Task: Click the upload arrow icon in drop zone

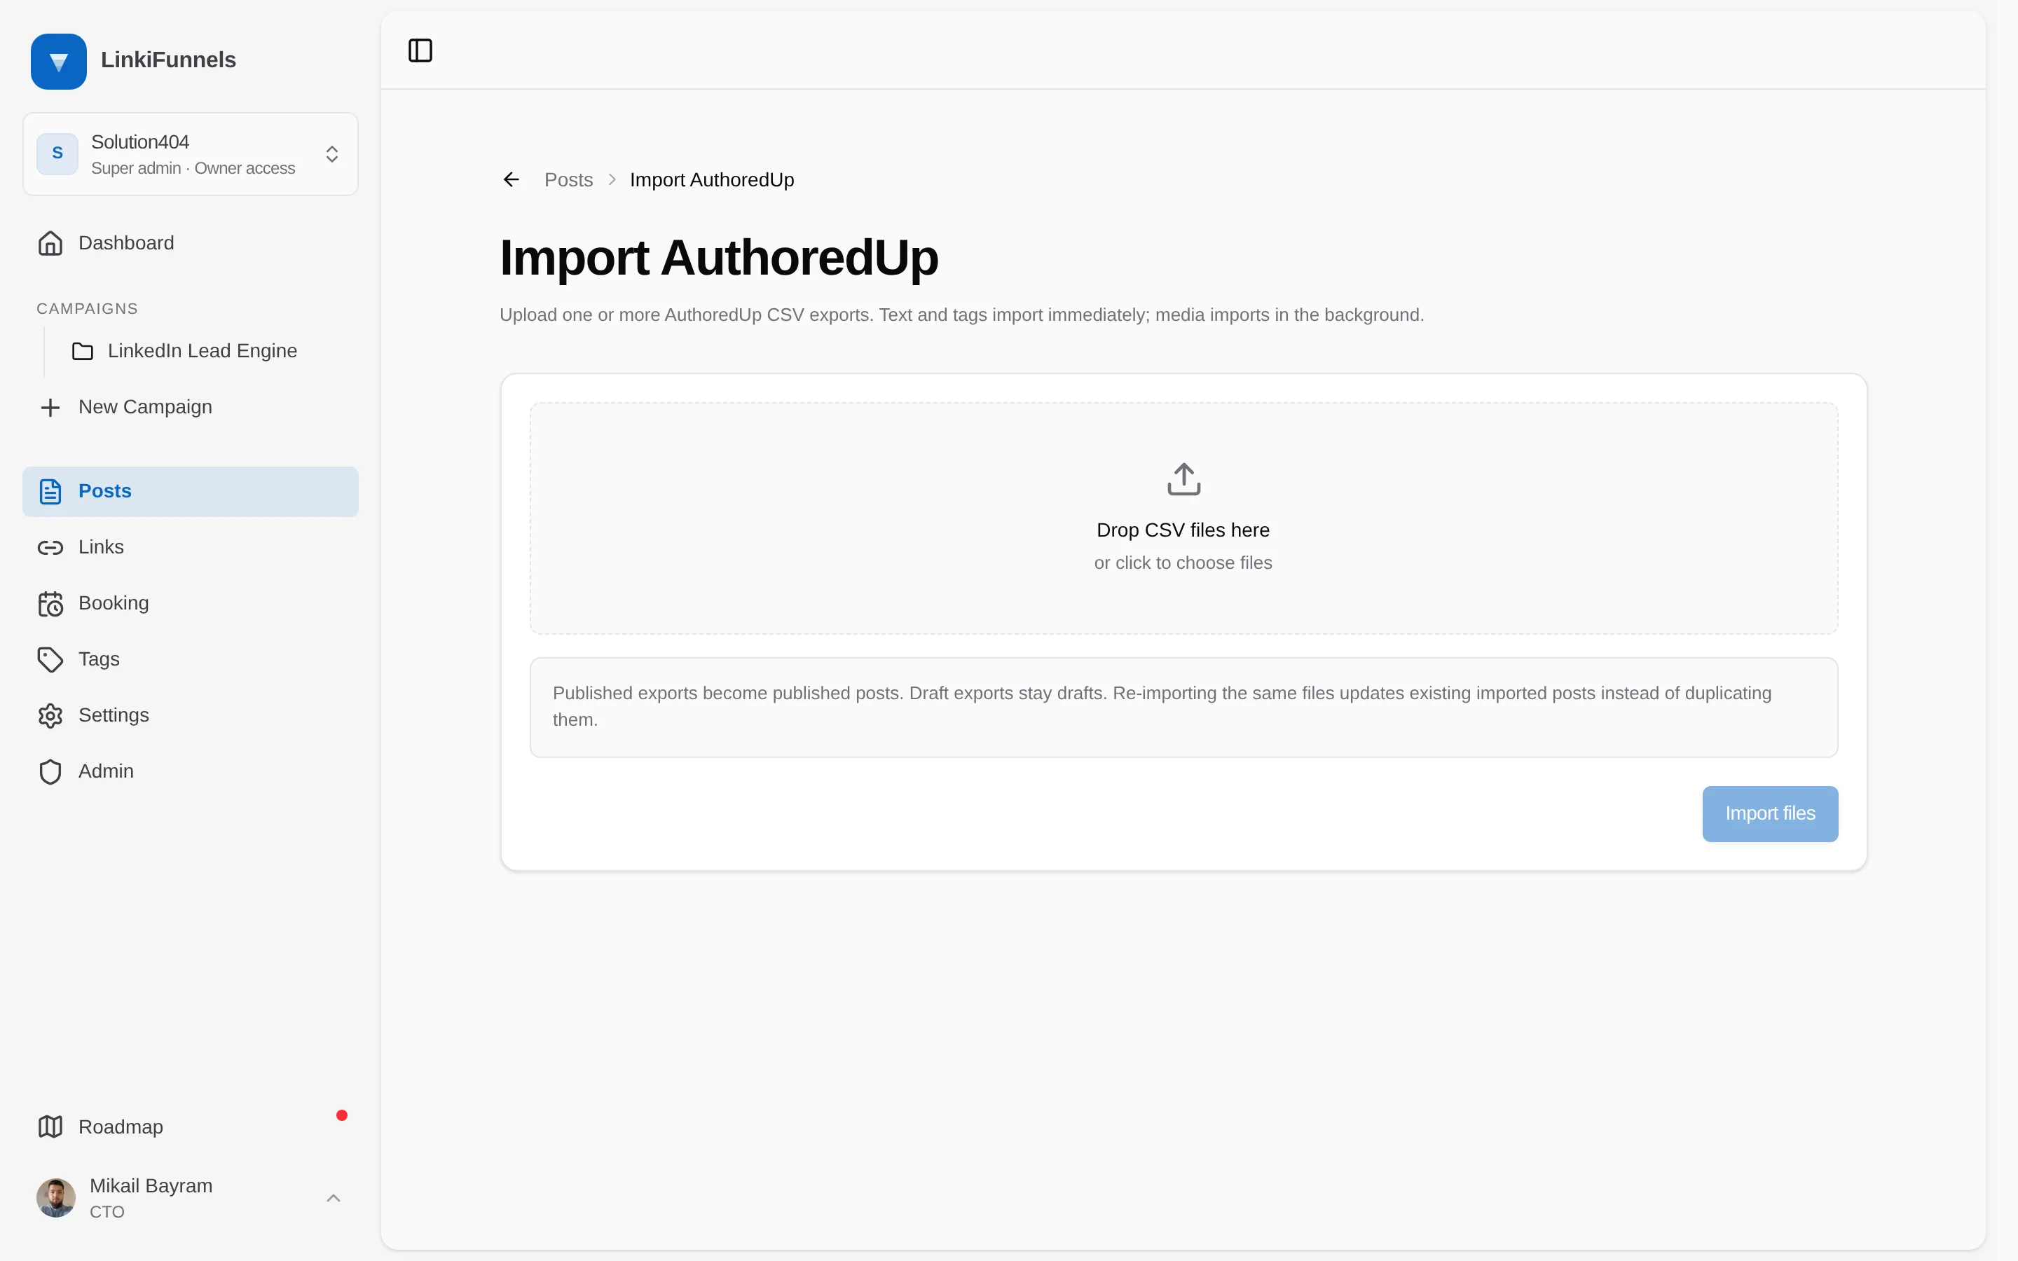Action: (x=1183, y=478)
